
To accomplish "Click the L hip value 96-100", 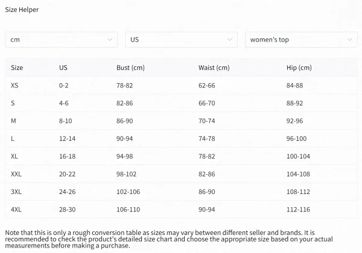I will (296, 139).
